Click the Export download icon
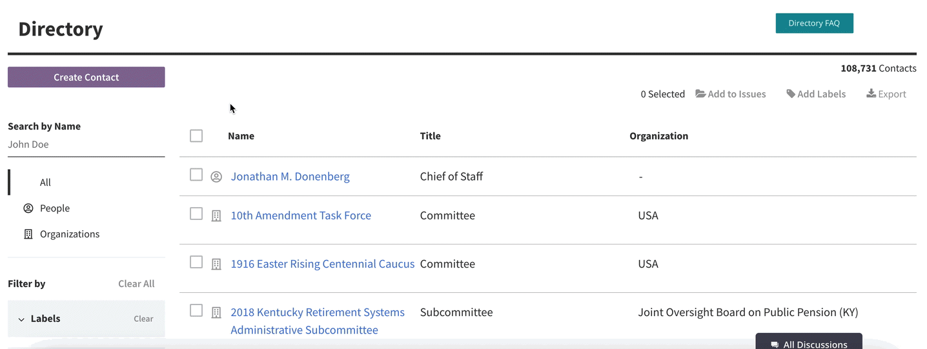The height and width of the screenshot is (349, 927). tap(871, 94)
